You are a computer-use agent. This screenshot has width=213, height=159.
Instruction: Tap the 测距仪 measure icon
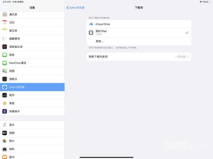coord(5,79)
